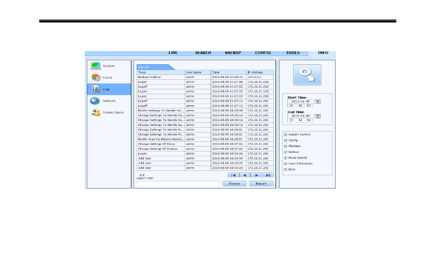The image size is (421, 280).
Task: Click the Start Time date field
Action: coord(301,102)
